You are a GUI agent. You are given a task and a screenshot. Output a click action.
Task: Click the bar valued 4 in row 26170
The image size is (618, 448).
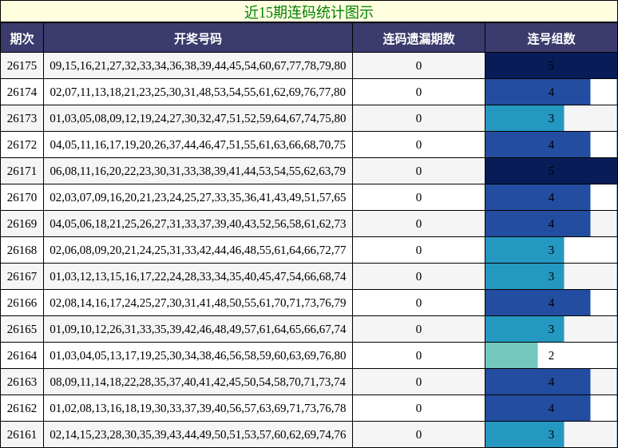click(538, 197)
